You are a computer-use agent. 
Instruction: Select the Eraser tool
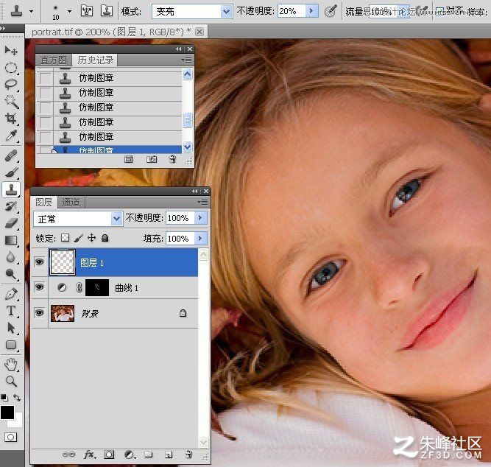pyautogui.click(x=11, y=223)
